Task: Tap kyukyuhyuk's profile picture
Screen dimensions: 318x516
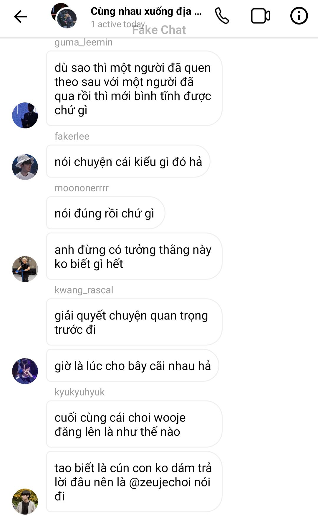Action: [25, 502]
